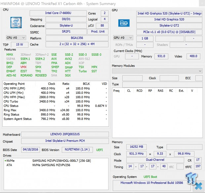Click the green UEFI label beside BIOS version
Screen dimensions: 205x193
(x=100, y=150)
